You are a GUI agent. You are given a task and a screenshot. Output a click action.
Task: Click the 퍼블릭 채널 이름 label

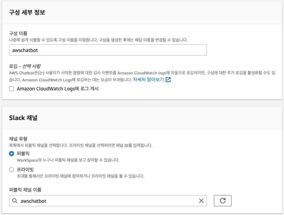[25, 190]
